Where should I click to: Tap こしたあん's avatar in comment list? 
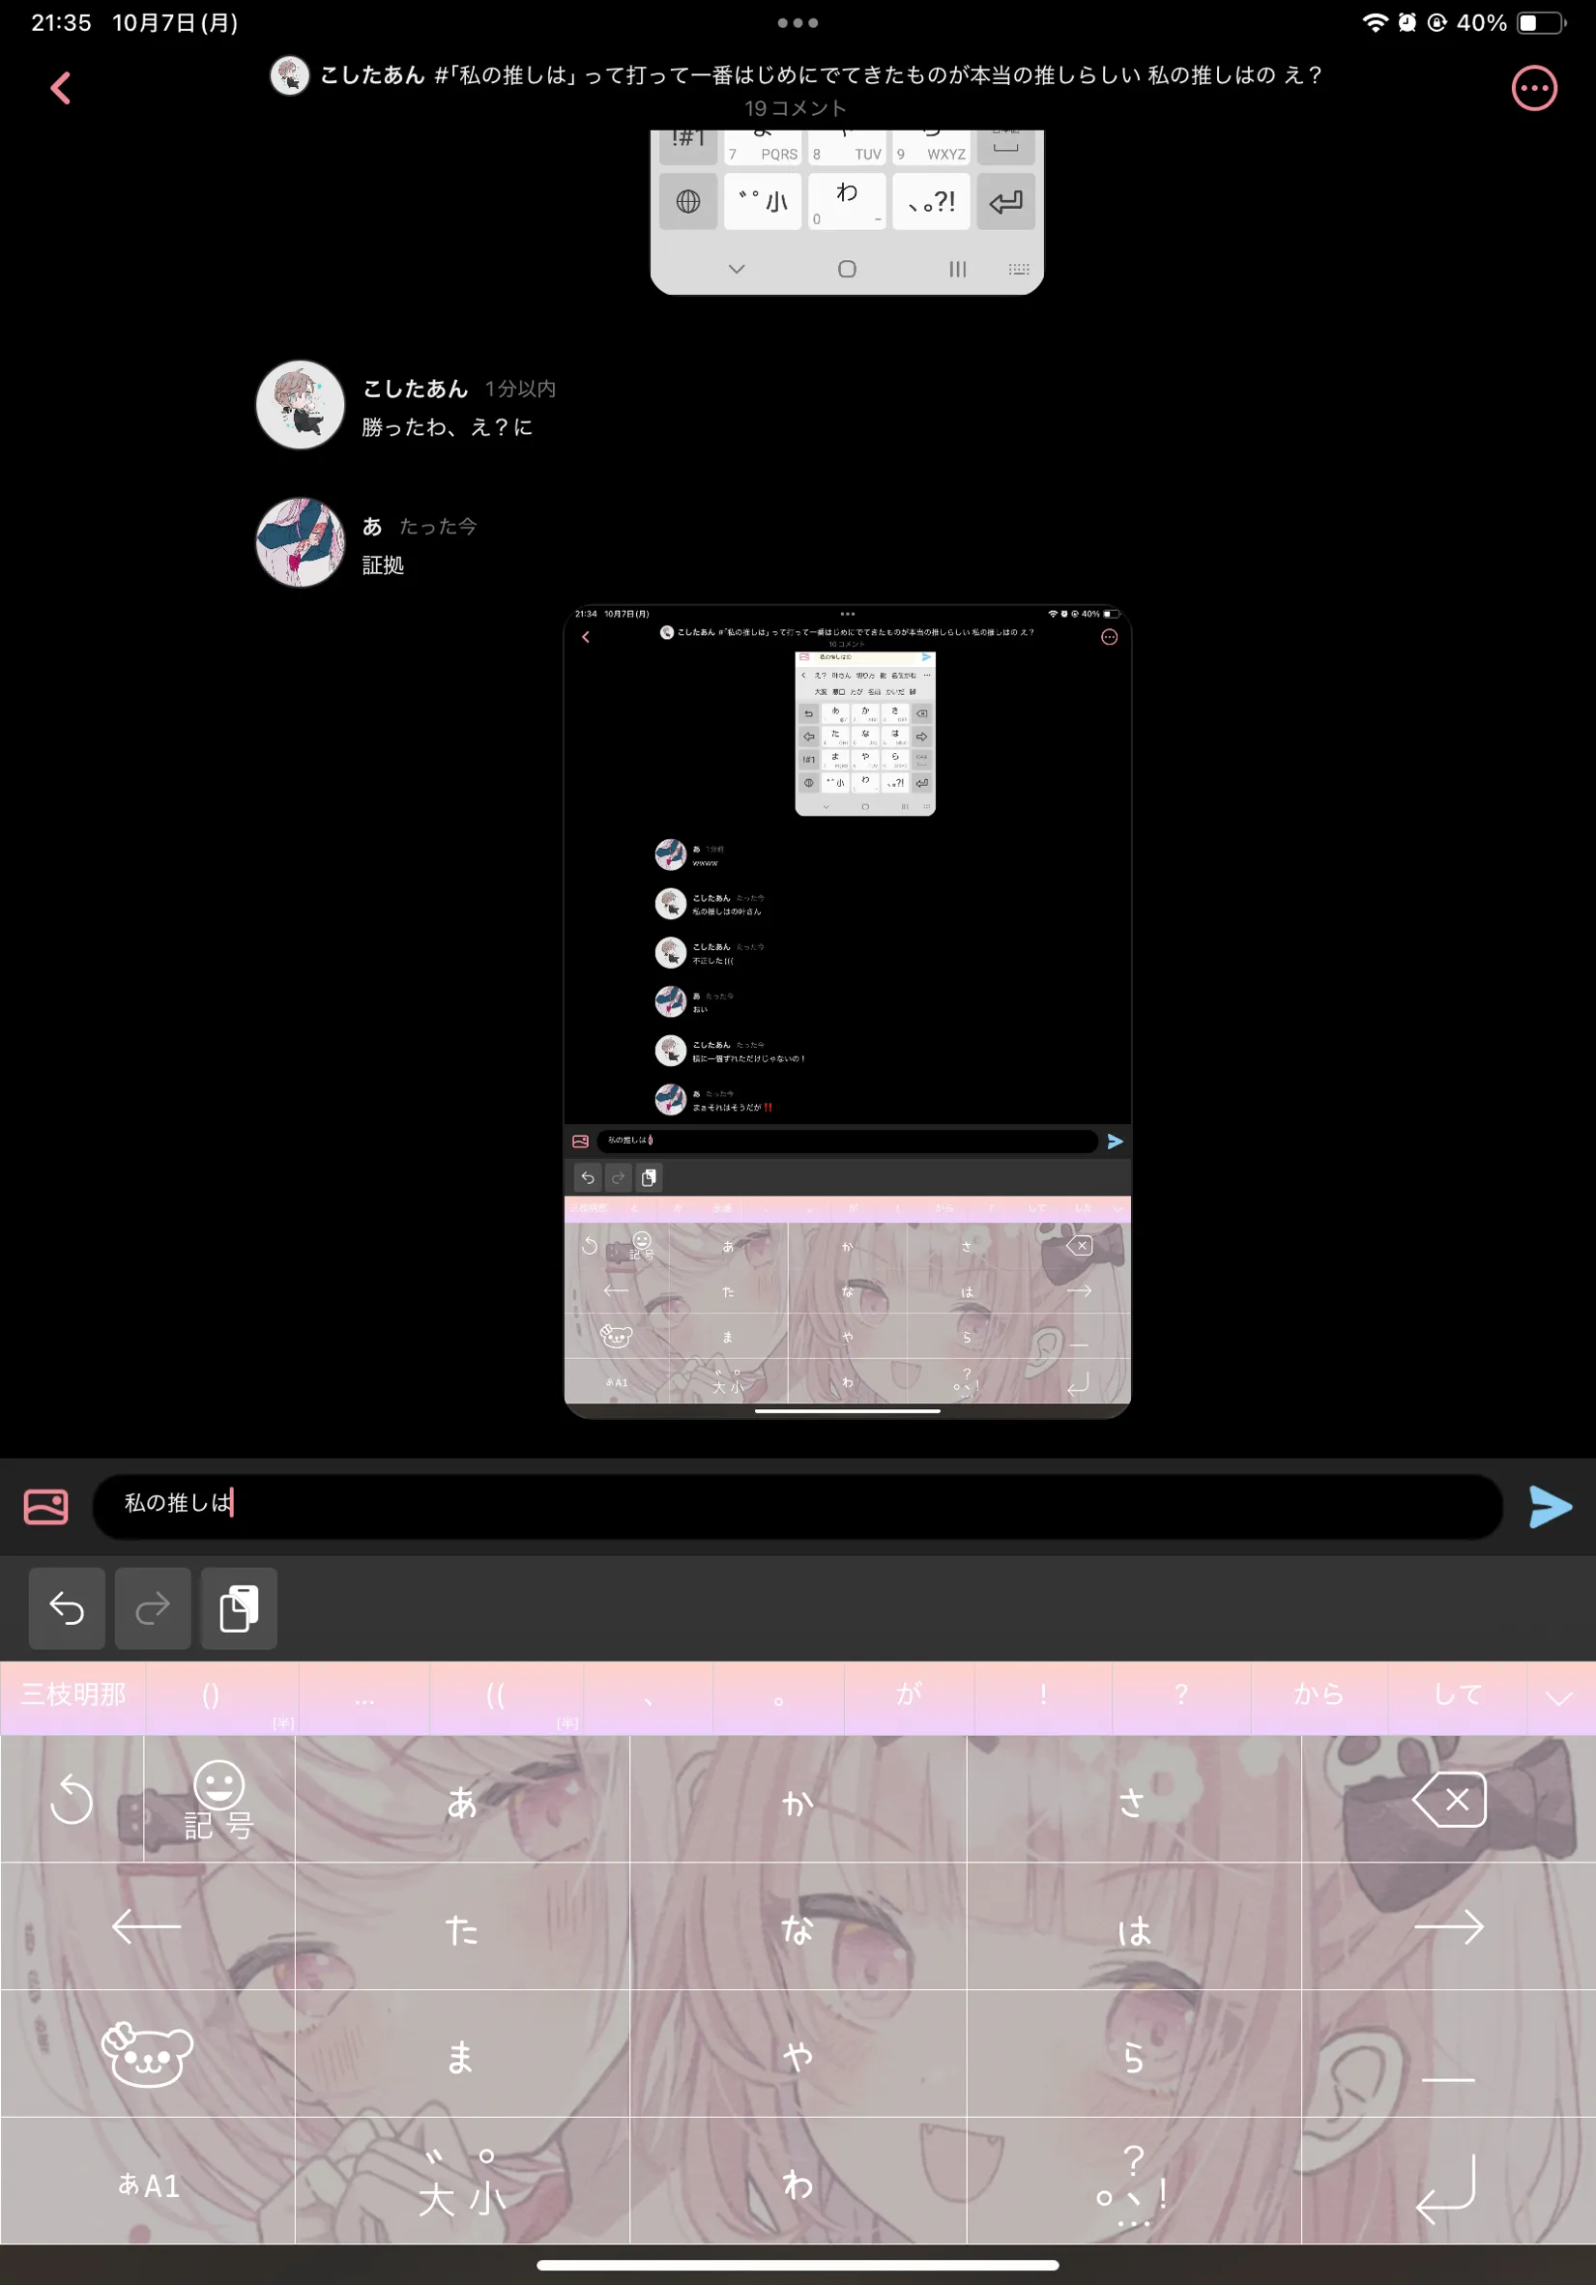pos(301,405)
